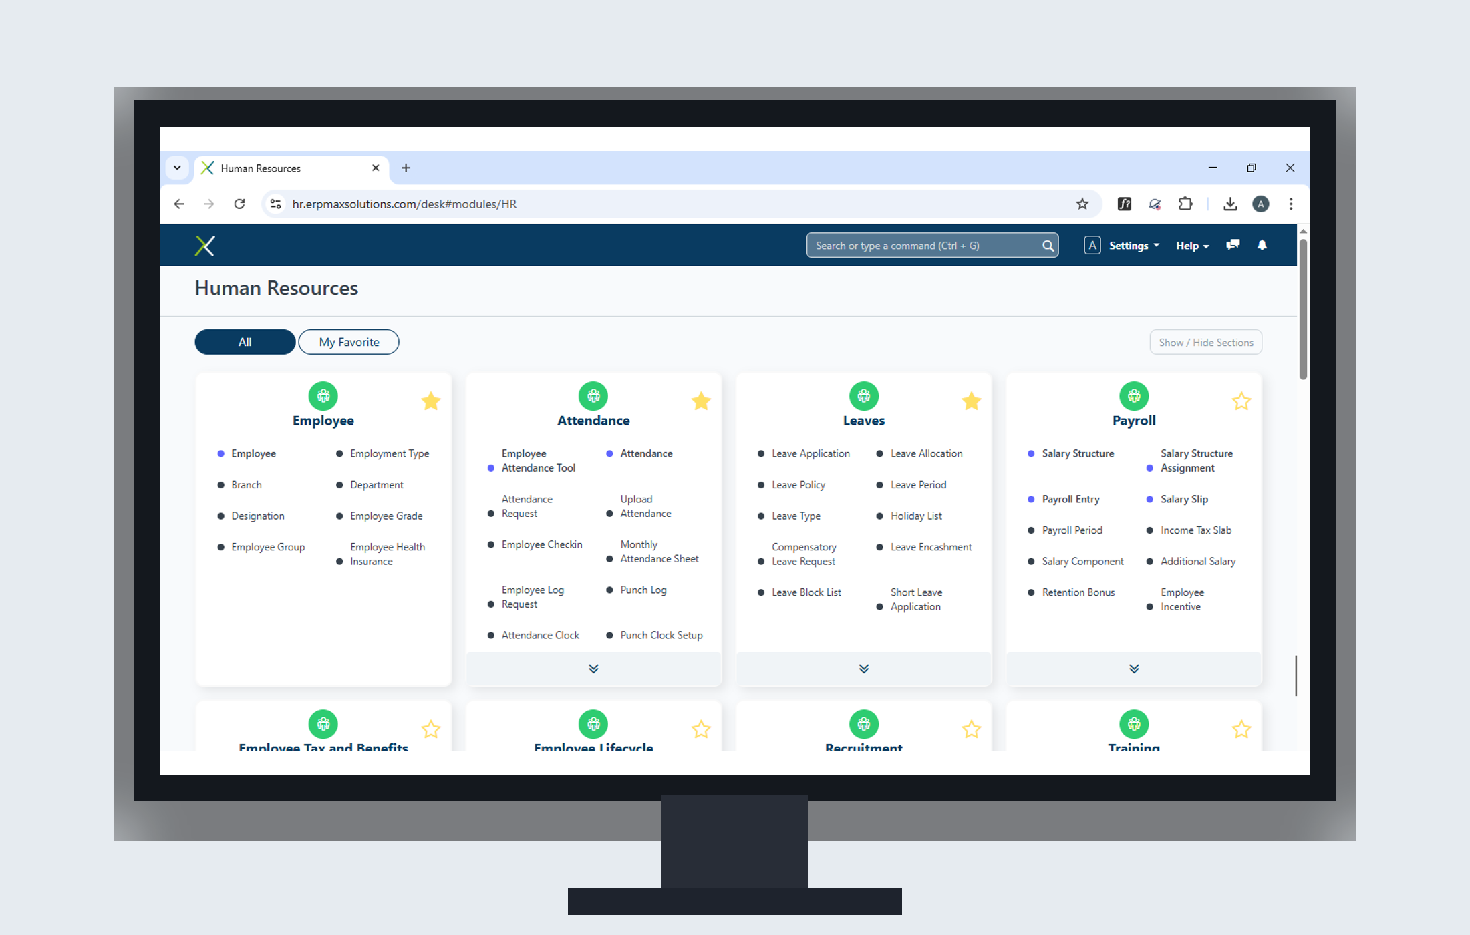Favorite the Training section star

tap(1241, 729)
